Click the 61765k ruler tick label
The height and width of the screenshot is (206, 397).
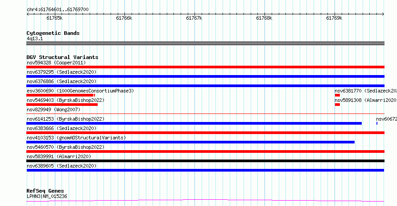(55, 18)
